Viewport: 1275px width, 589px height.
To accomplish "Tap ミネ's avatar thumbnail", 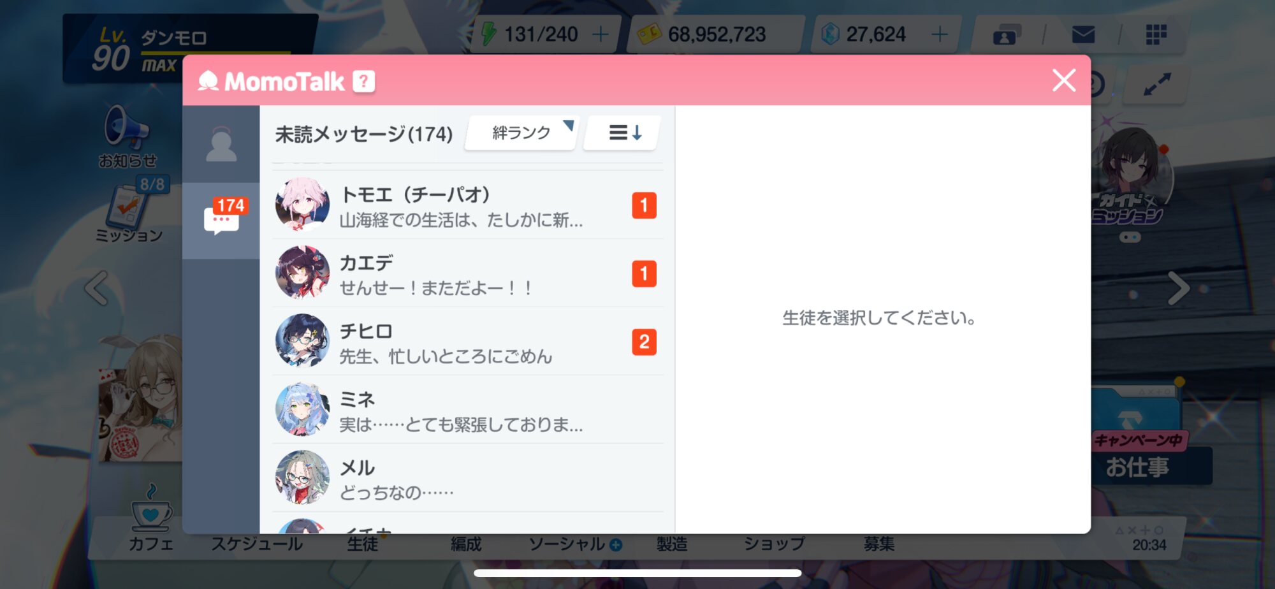I will [x=302, y=409].
